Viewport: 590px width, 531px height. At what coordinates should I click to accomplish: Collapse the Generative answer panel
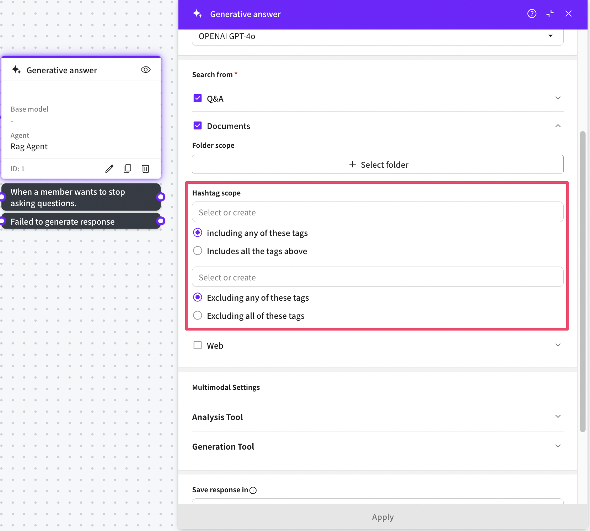click(550, 14)
